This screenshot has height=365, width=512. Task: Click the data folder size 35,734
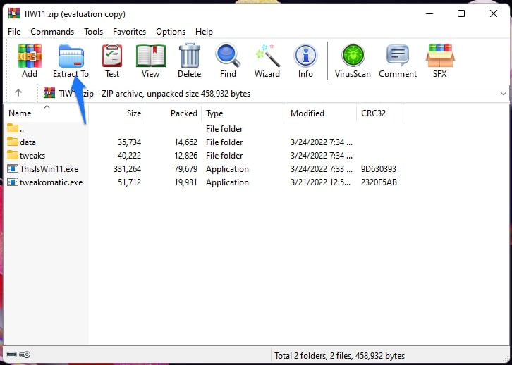coord(129,142)
